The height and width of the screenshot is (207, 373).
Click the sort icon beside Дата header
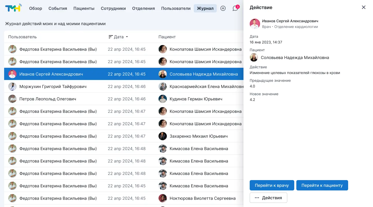coord(111,37)
